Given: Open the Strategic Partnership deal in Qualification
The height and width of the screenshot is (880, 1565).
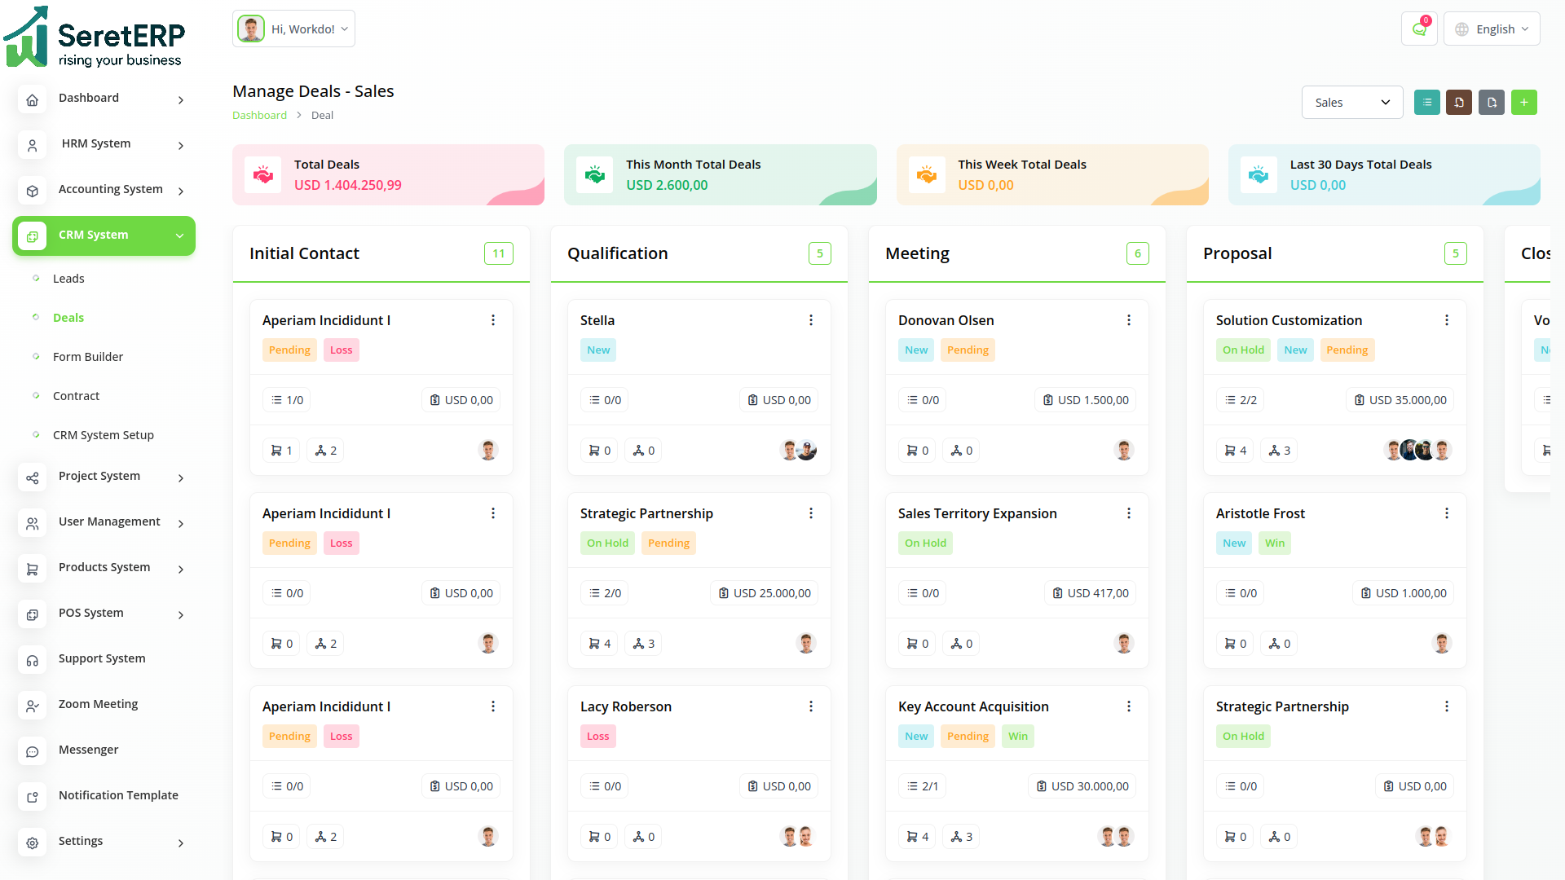Looking at the screenshot, I should pos(646,513).
